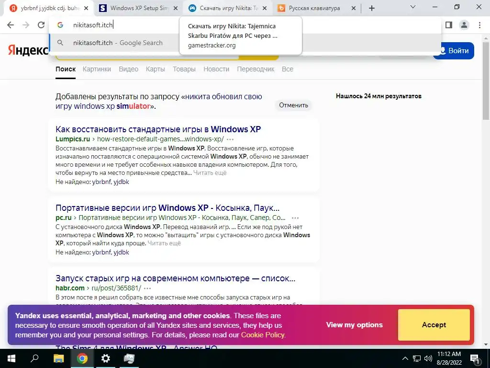Close the Yandex search tab
Image resolution: width=490 pixels, height=368 pixels.
87,8
